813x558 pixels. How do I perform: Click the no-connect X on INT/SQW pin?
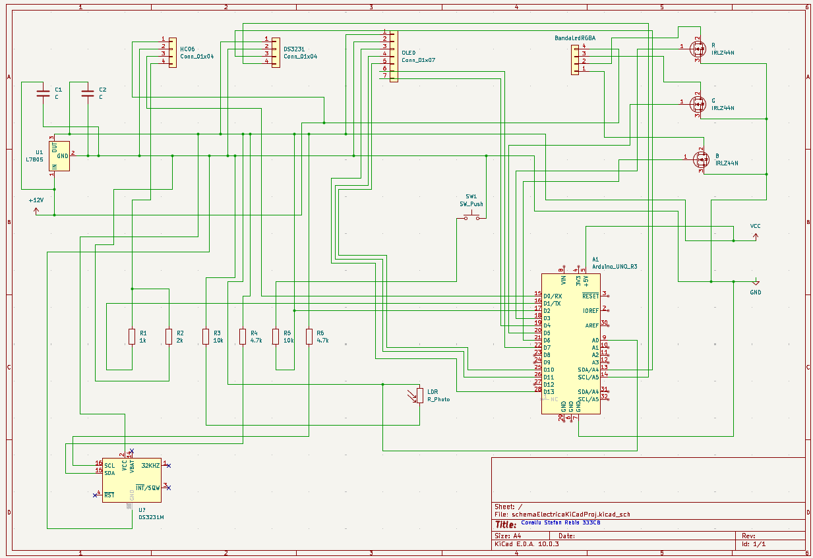coord(169,488)
